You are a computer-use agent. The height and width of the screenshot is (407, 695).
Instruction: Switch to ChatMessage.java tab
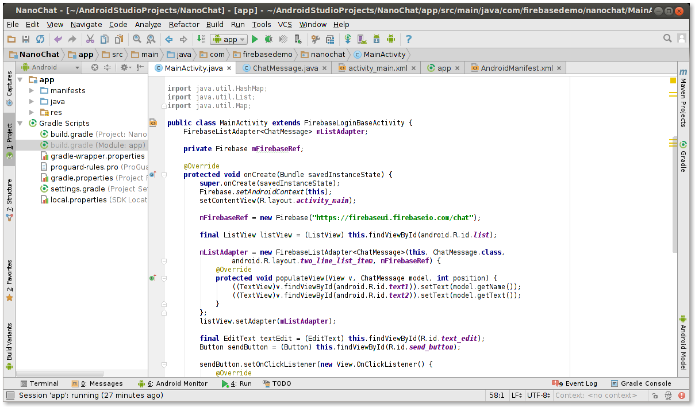click(x=285, y=68)
